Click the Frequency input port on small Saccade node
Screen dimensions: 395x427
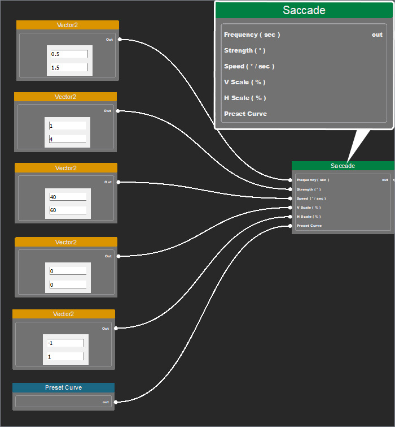point(290,180)
